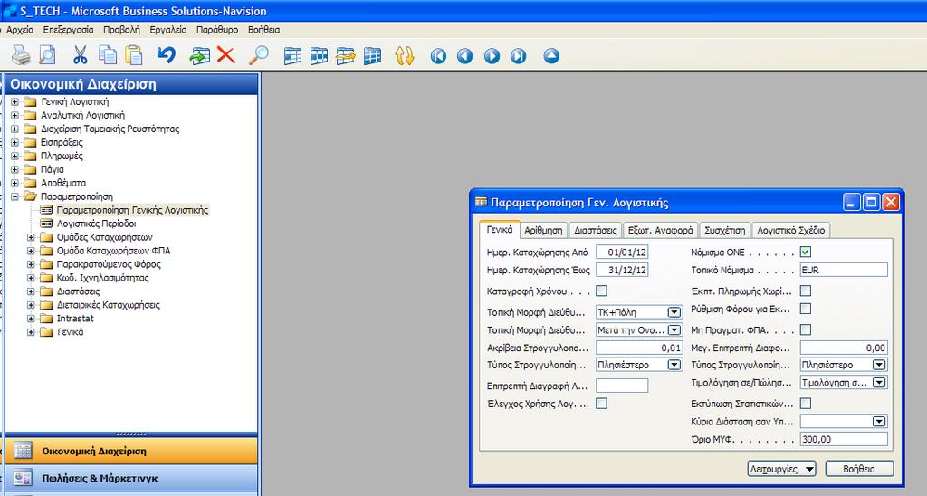Click the Copy icon in toolbar
The image size is (927, 496).
[108, 55]
